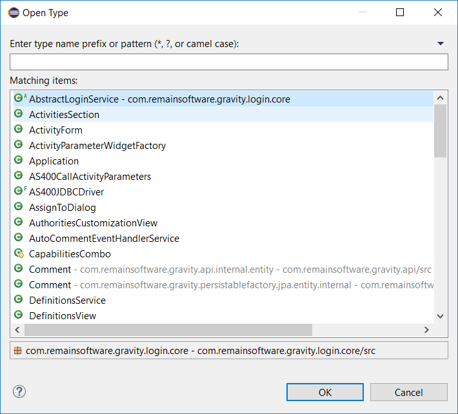458x414 pixels.
Task: Select ActivityForm in matching items
Action: click(x=55, y=130)
